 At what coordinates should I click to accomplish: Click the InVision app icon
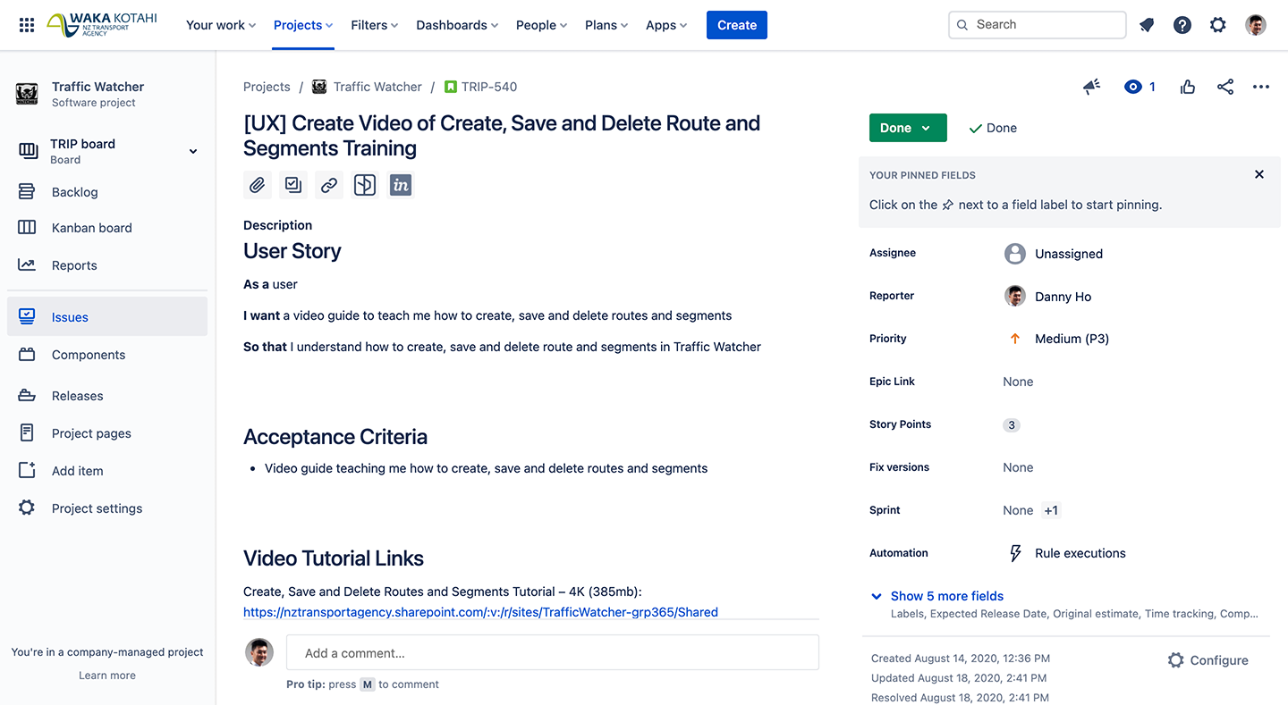pos(401,185)
